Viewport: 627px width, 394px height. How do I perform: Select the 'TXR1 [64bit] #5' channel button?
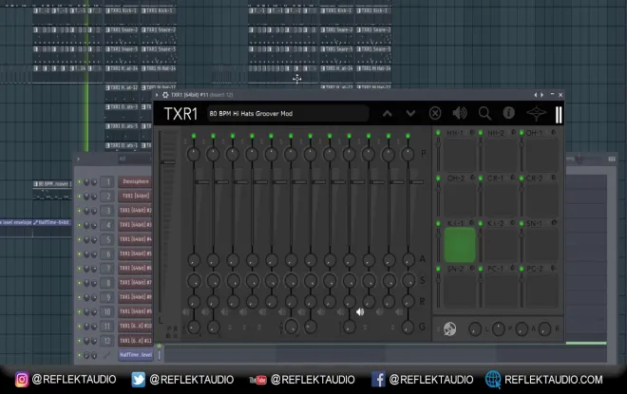(135, 253)
